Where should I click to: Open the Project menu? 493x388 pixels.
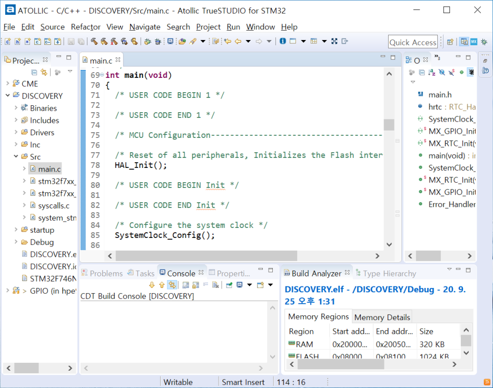(x=208, y=27)
